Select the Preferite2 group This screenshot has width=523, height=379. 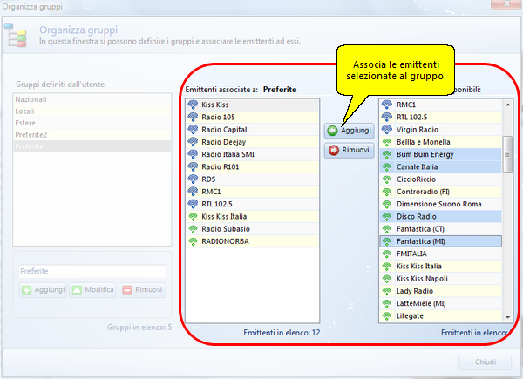[x=92, y=135]
